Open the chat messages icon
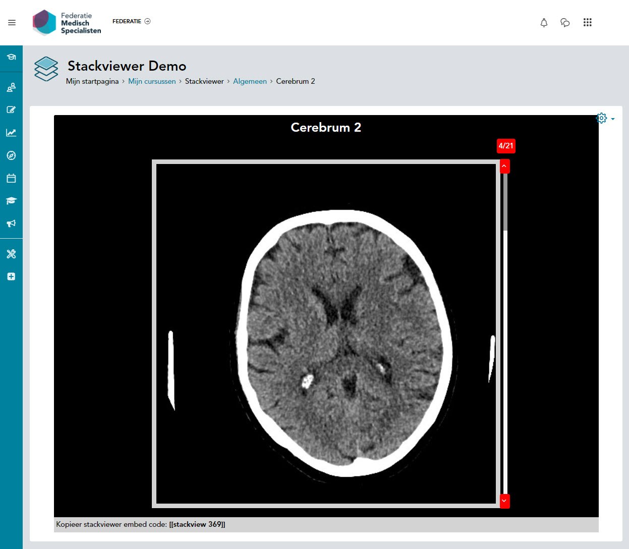 565,23
